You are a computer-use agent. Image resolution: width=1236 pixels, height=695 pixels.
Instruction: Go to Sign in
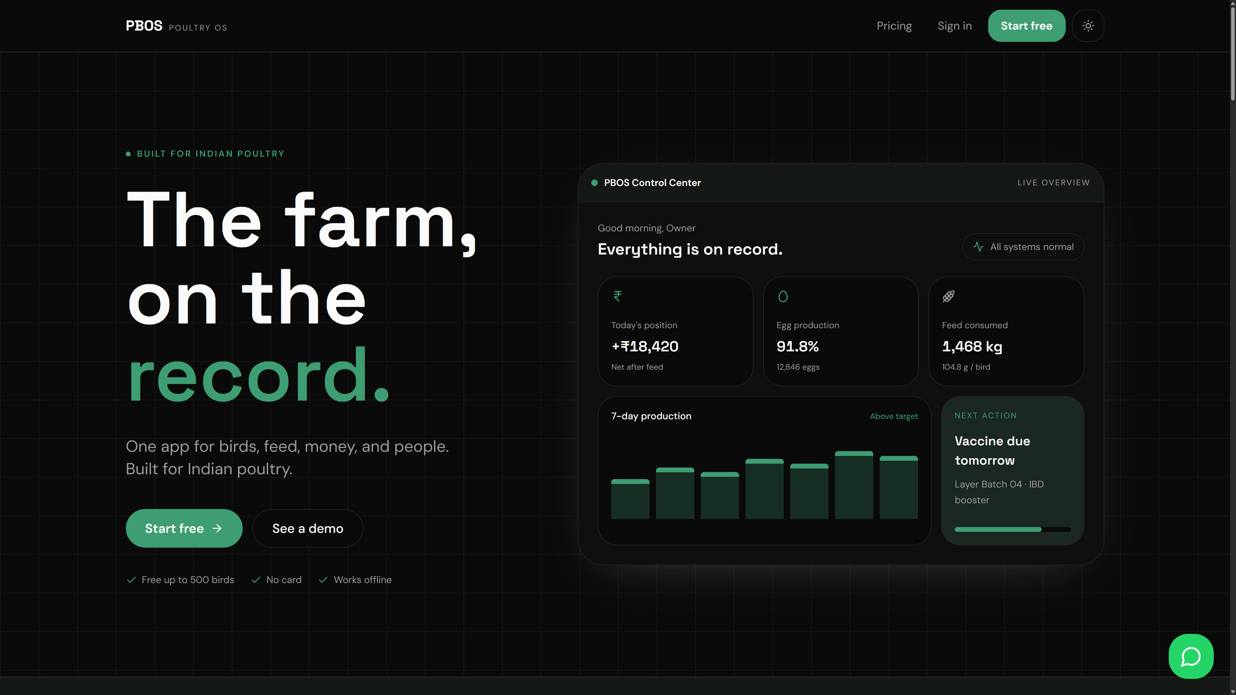pos(955,26)
